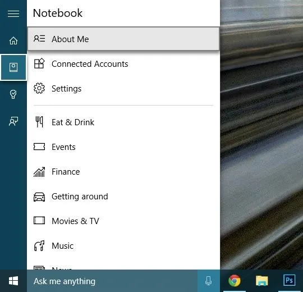
Task: Select Movies & TV label
Action: [x=75, y=221]
